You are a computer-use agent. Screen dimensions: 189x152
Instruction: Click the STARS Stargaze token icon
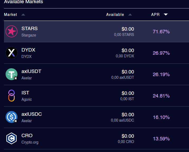11,31
